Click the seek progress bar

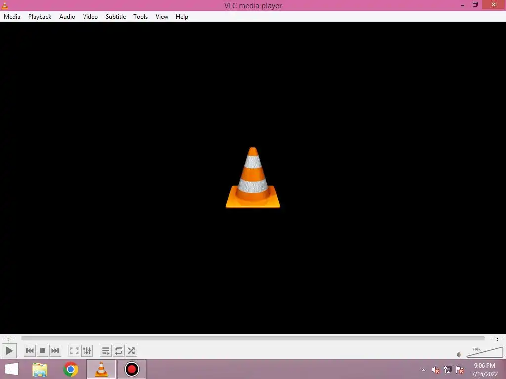point(253,338)
